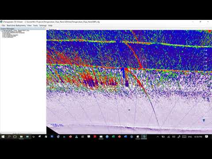This screenshot has width=212, height=159.
Task: Open Windows taskbar search
Action: (x=9, y=136)
